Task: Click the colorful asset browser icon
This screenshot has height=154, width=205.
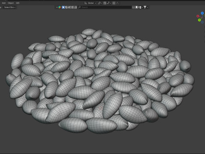Action: point(59,7)
